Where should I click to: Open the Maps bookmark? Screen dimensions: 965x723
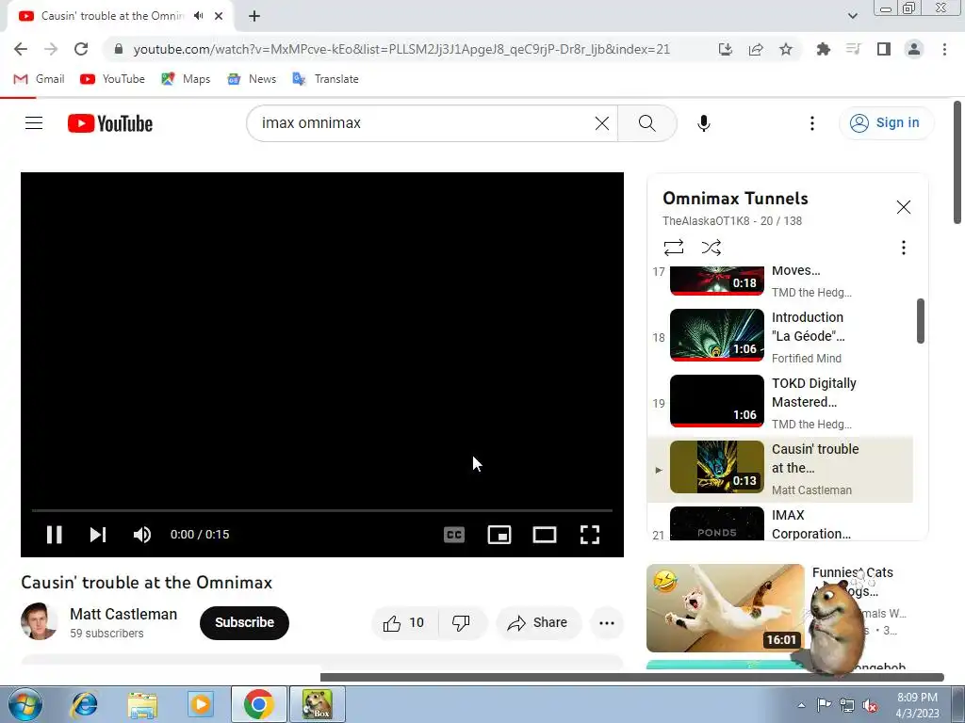pos(186,79)
